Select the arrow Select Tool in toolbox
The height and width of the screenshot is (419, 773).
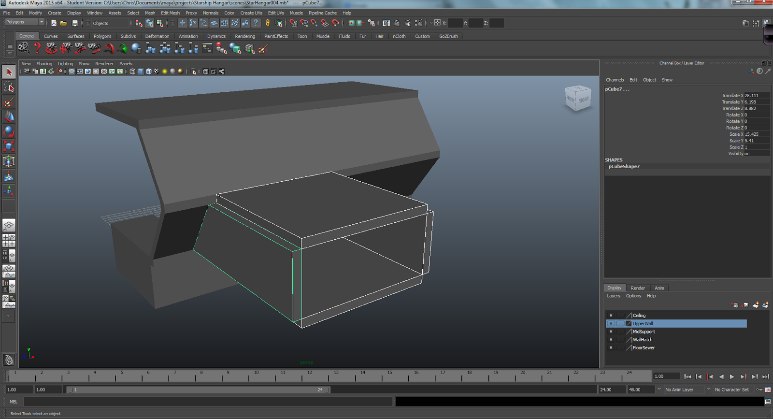tap(9, 72)
